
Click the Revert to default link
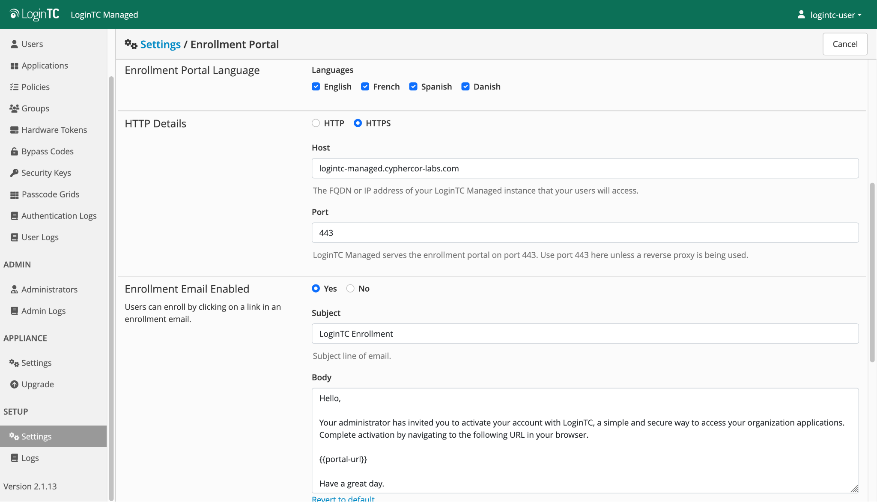[x=343, y=499]
